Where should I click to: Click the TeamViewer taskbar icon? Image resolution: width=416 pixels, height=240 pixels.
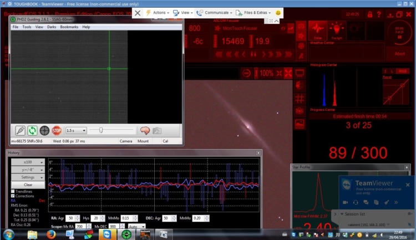click(107, 234)
